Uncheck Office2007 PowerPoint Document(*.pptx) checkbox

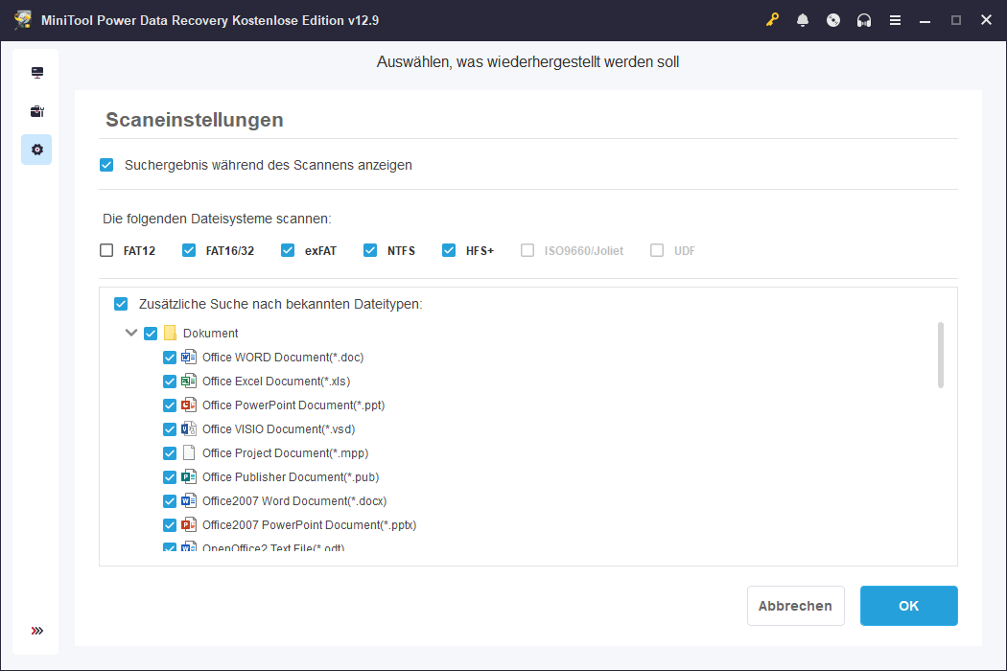170,525
